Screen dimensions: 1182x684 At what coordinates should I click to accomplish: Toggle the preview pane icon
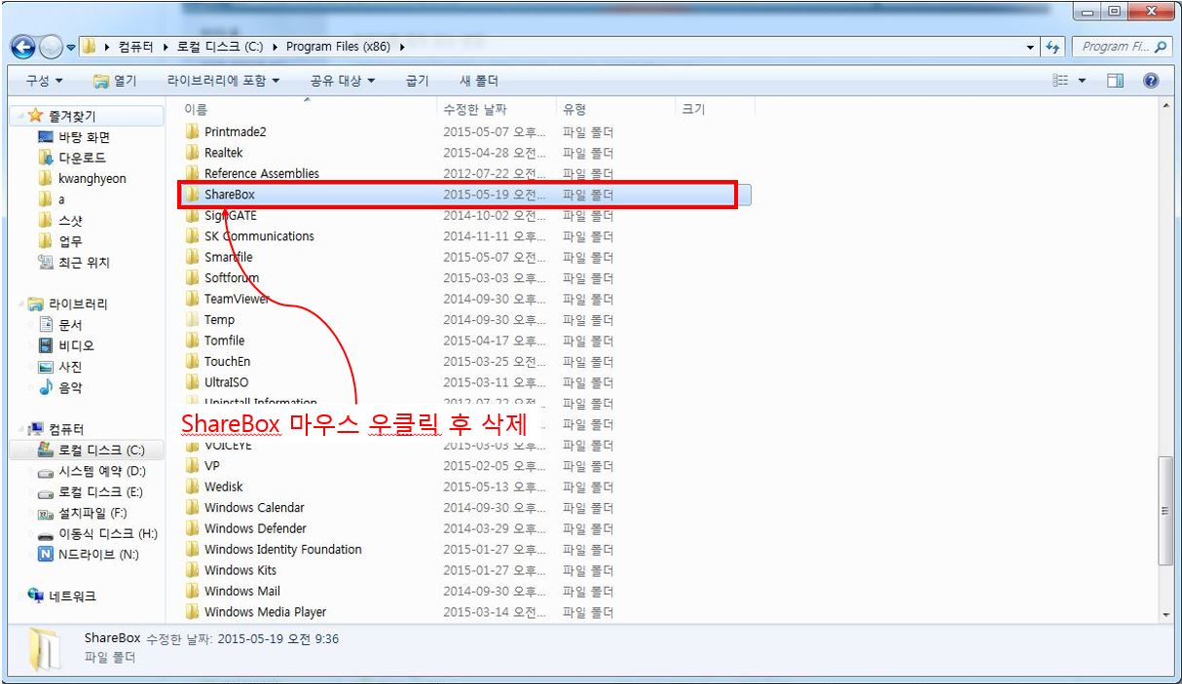1116,81
